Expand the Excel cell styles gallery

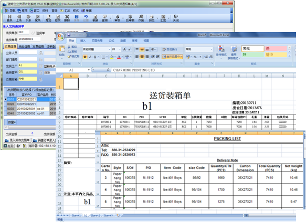(x=289, y=56)
